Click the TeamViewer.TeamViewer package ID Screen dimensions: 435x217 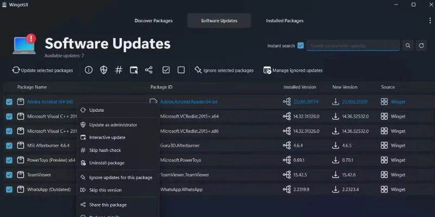point(184,175)
